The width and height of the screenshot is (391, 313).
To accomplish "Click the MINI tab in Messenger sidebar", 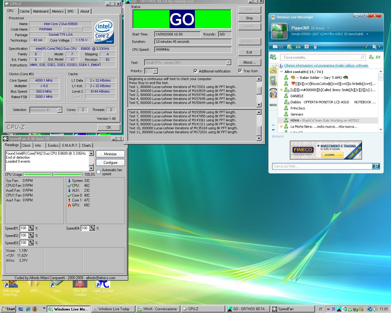I will pyautogui.click(x=273, y=105).
